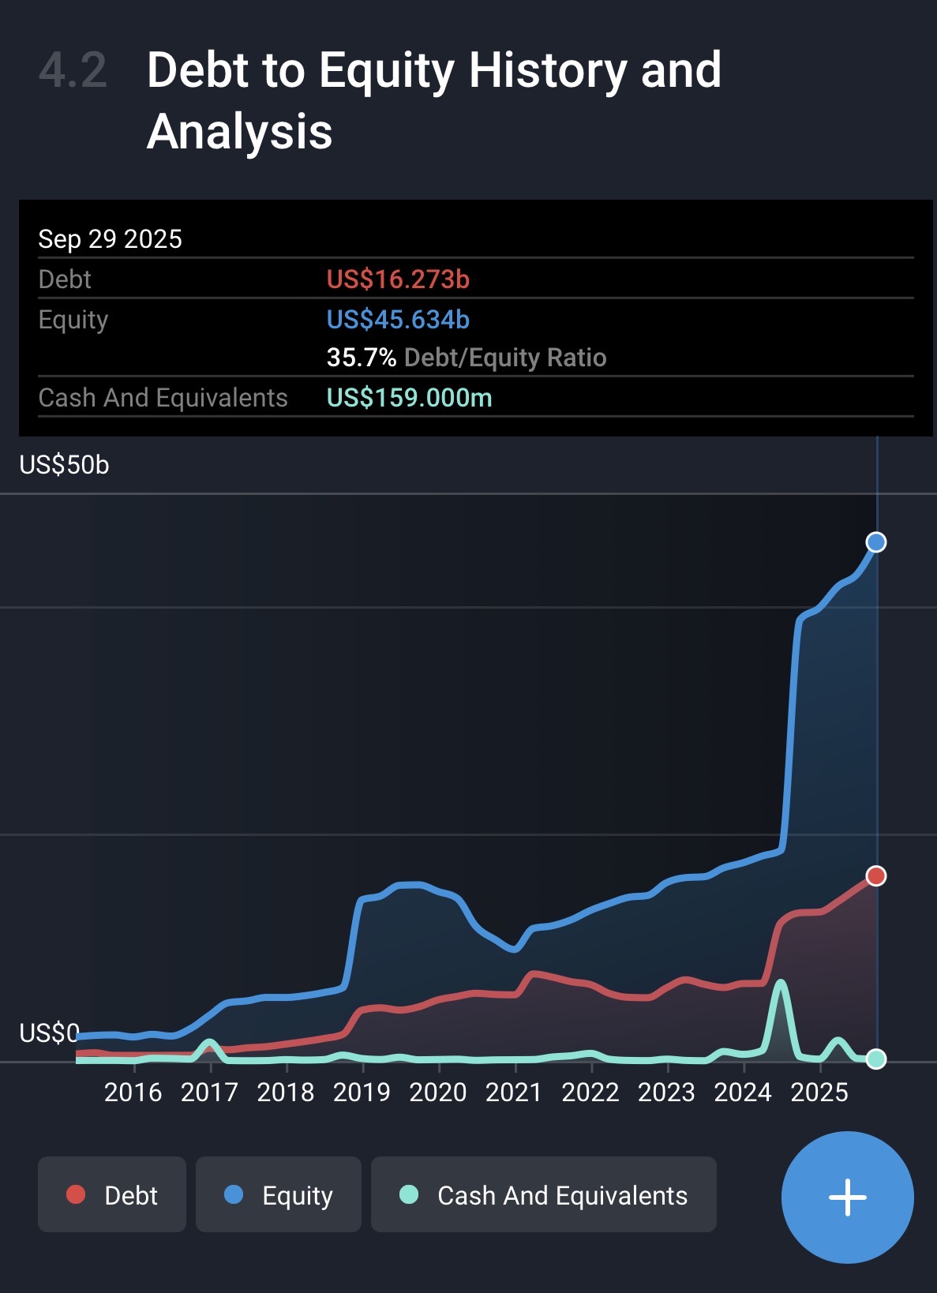This screenshot has width=937, height=1293.
Task: Select the 2016 year axis label
Action: point(133,1092)
